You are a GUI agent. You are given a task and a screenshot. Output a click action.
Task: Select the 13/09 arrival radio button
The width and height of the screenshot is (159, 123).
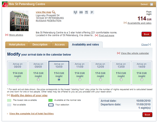coord(121,80)
